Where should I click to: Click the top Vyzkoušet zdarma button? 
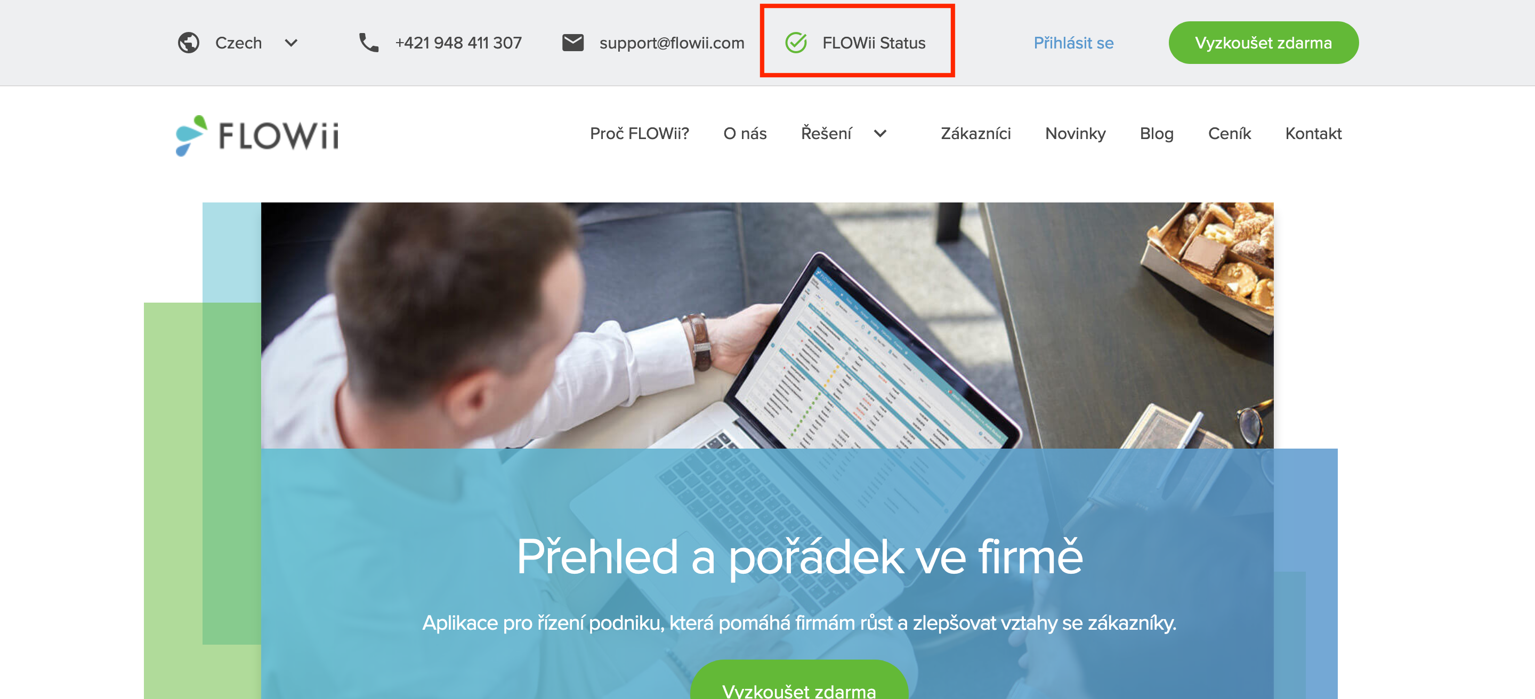pos(1263,43)
